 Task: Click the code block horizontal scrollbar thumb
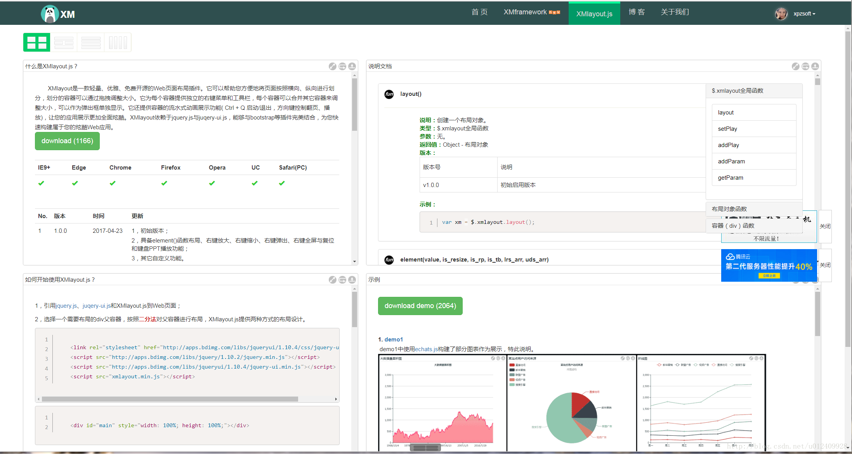point(170,399)
